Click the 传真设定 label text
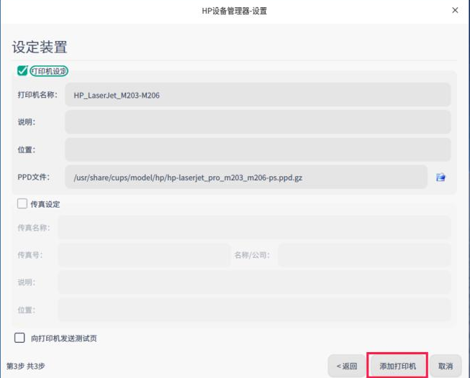Screen dimensions: 470x378 pyautogui.click(x=45, y=204)
